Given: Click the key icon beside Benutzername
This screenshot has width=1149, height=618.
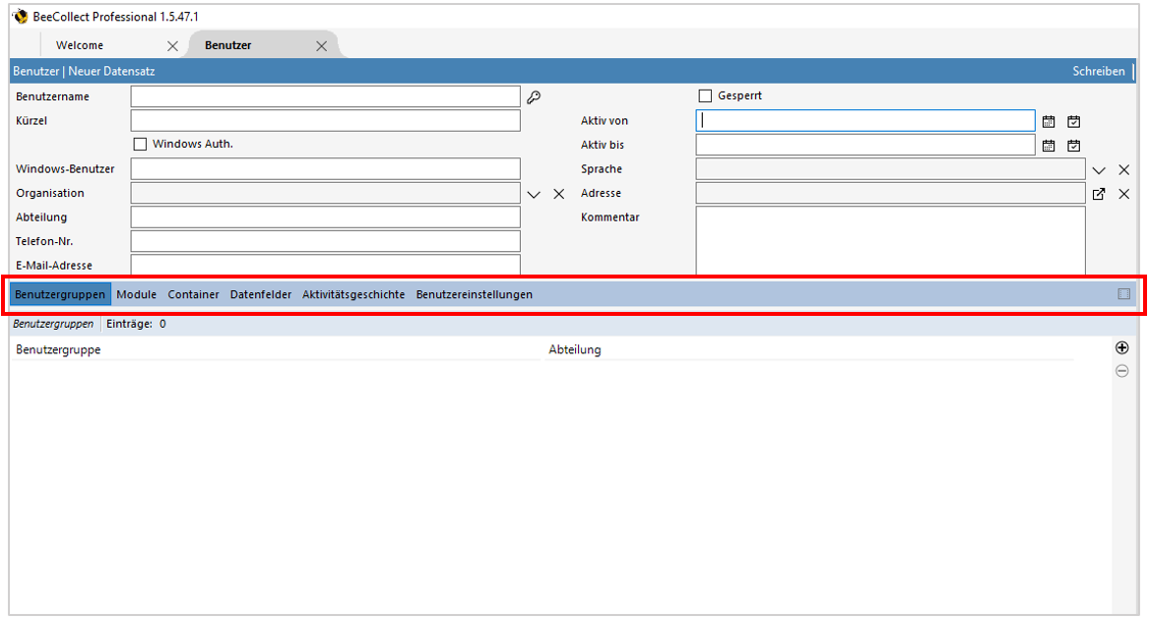Looking at the screenshot, I should tap(534, 96).
